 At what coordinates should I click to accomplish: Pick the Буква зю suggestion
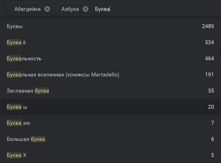click(x=110, y=123)
